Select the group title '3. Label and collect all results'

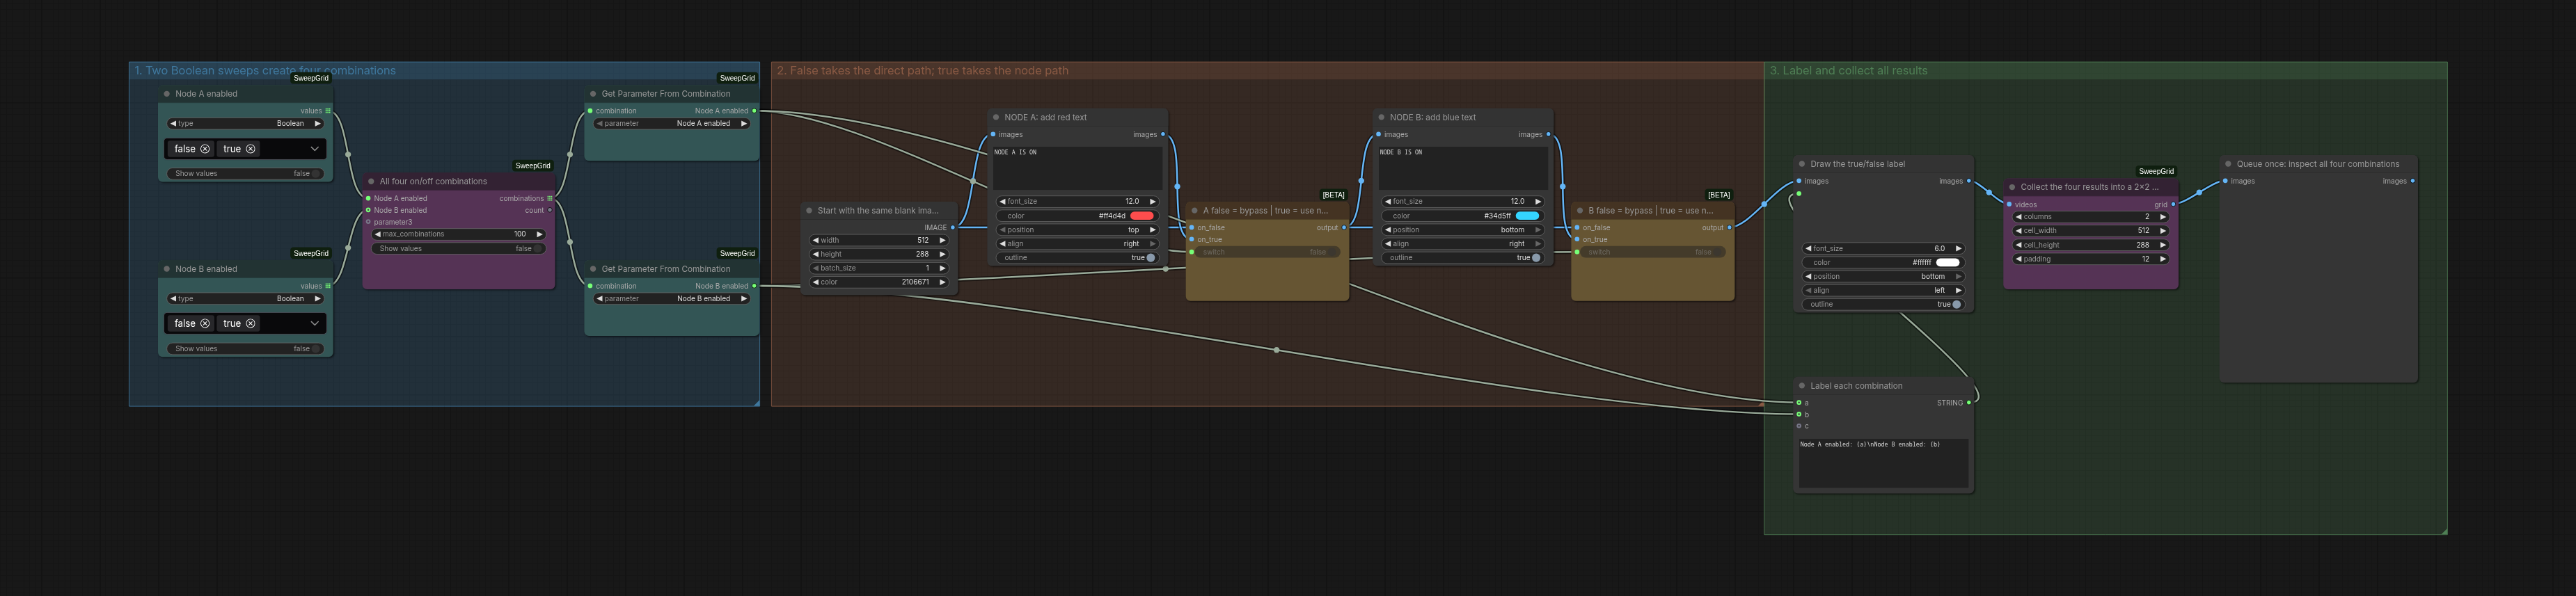tap(1849, 71)
